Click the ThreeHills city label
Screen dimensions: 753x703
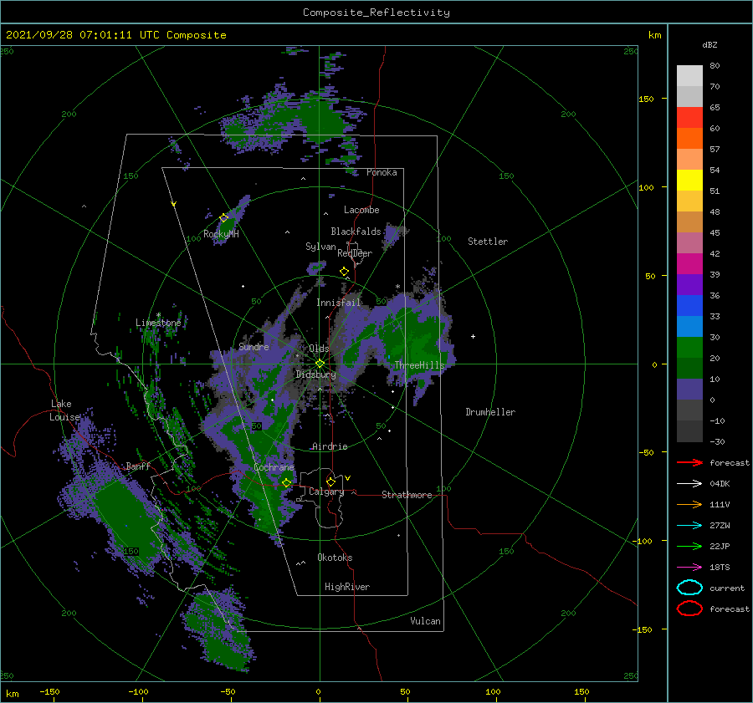click(419, 365)
